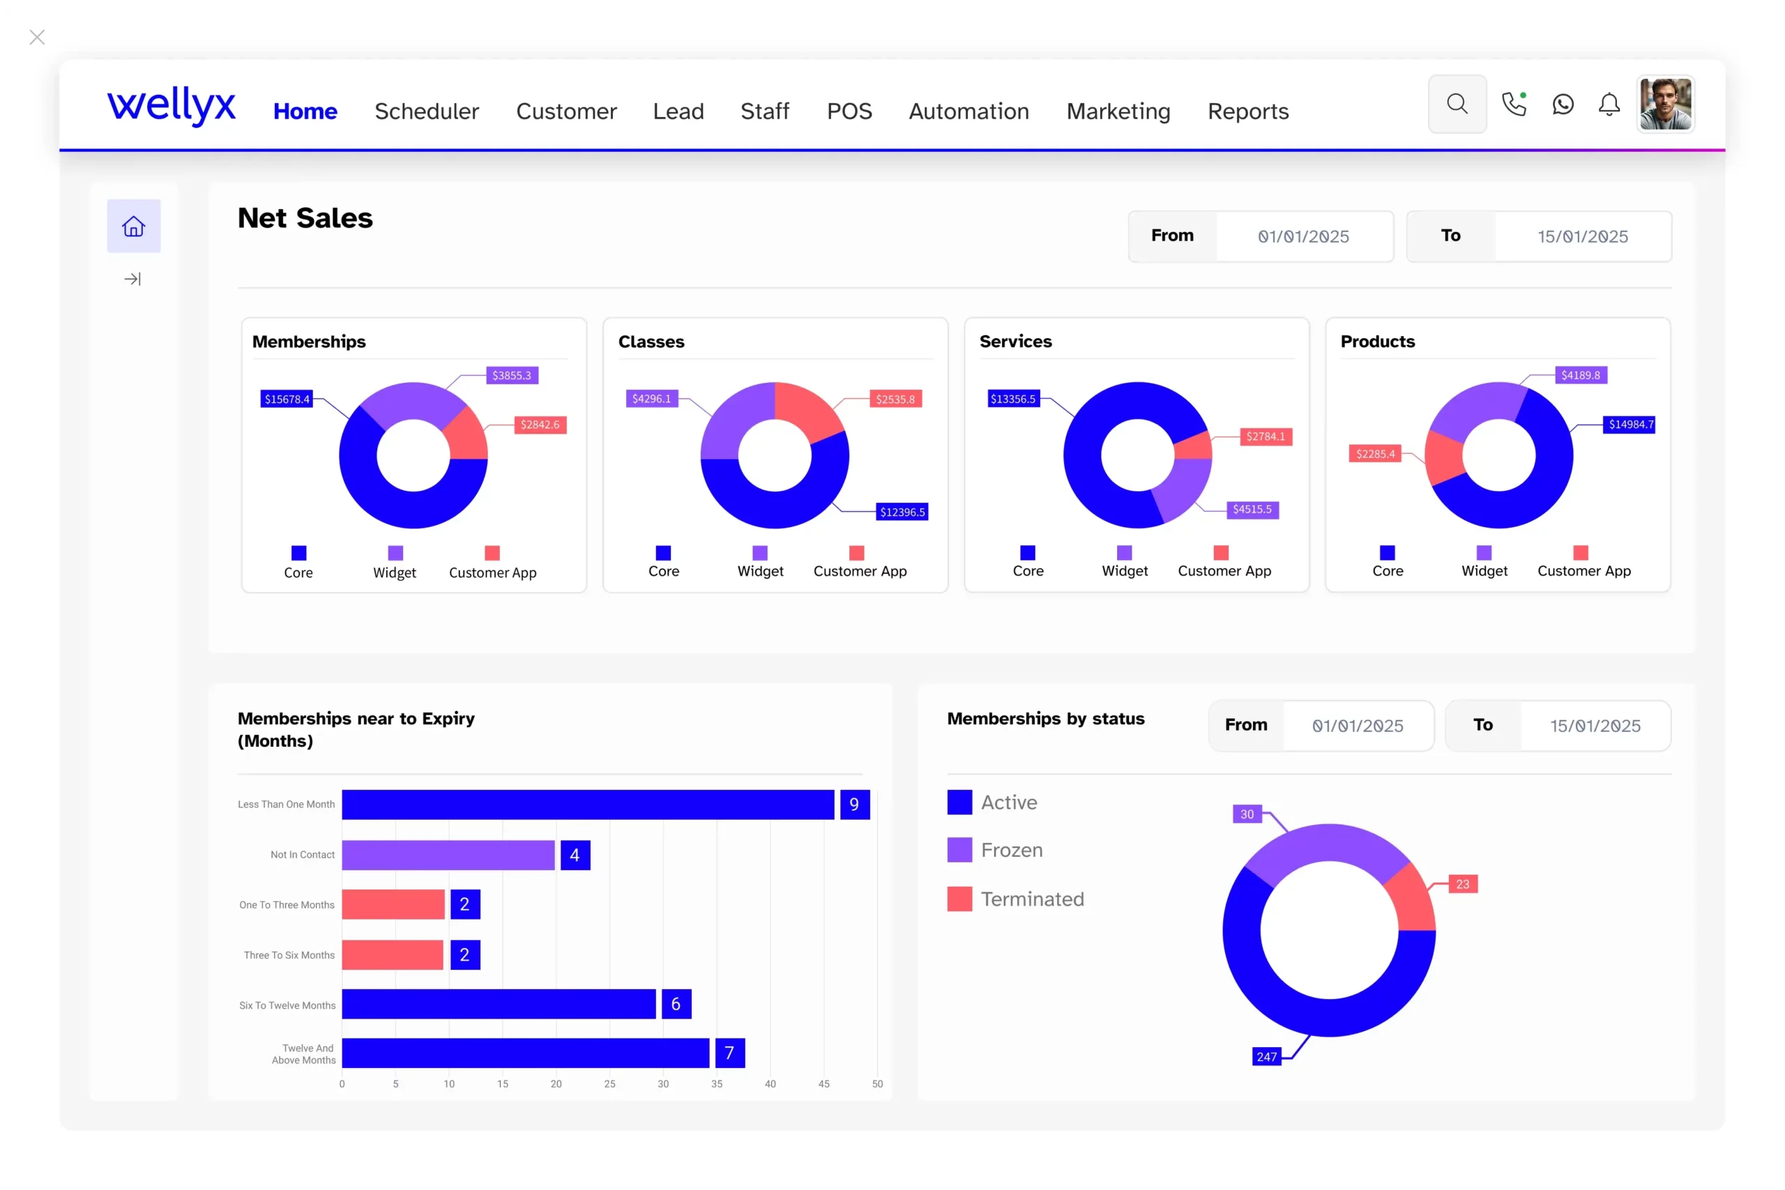Open user profile avatar
Image resolution: width=1785 pixels, height=1190 pixels.
pyautogui.click(x=1665, y=104)
